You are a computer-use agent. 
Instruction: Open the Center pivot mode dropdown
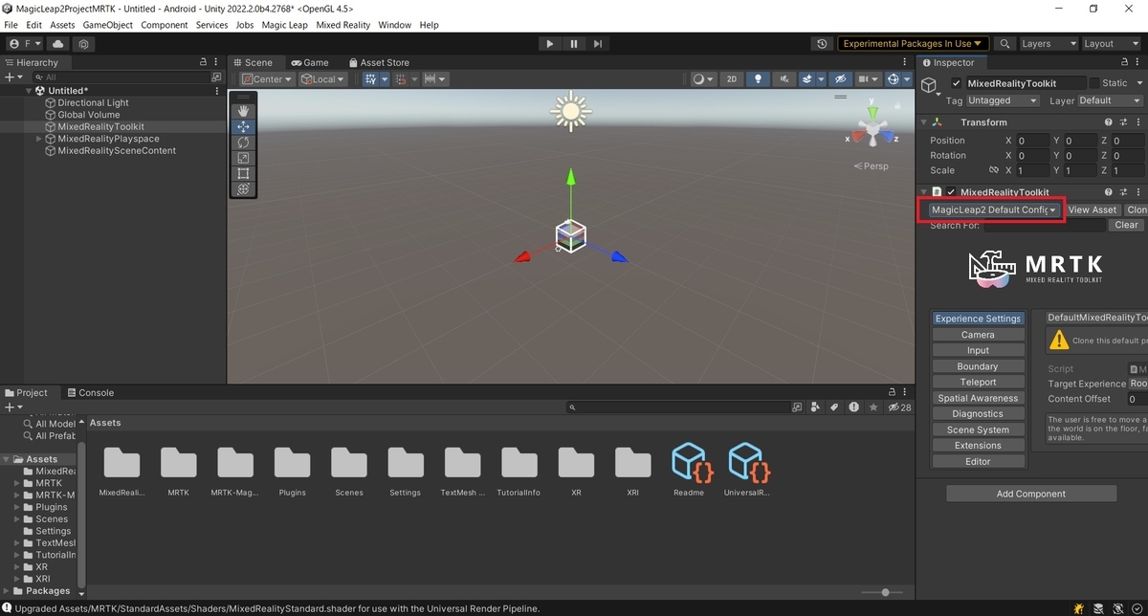tap(267, 78)
